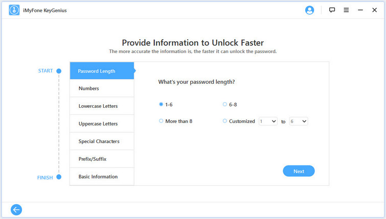The width and height of the screenshot is (386, 219).
Task: Click the Next button
Action: point(299,171)
